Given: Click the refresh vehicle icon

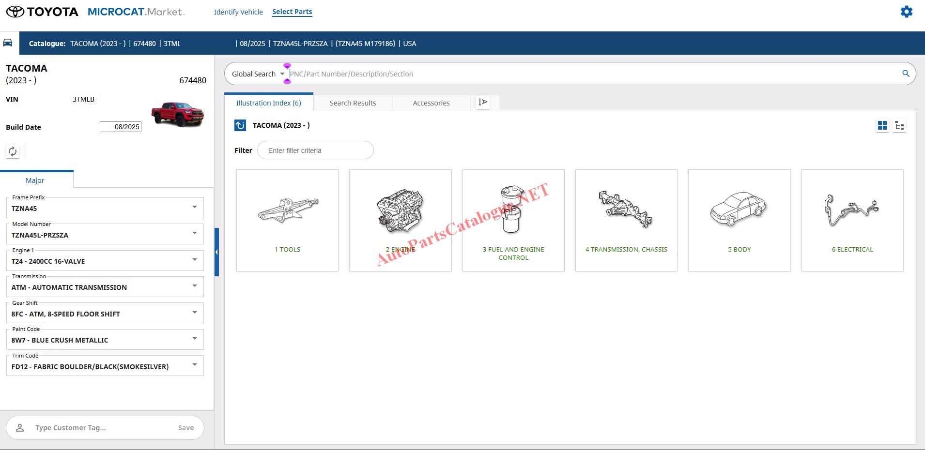Looking at the screenshot, I should pyautogui.click(x=13, y=151).
